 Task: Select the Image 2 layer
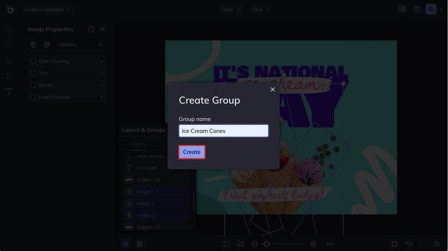(x=157, y=215)
